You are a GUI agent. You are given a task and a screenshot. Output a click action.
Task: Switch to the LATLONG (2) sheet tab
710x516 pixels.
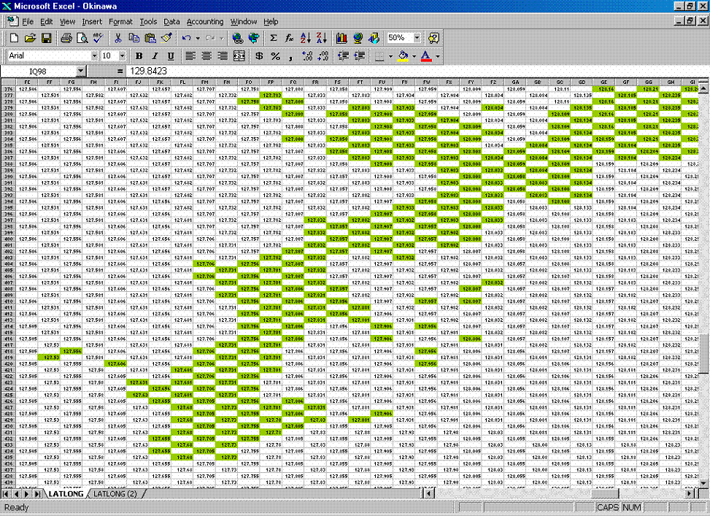pyautogui.click(x=115, y=494)
